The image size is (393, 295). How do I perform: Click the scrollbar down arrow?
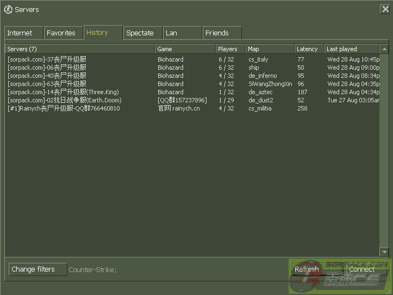pos(384,251)
